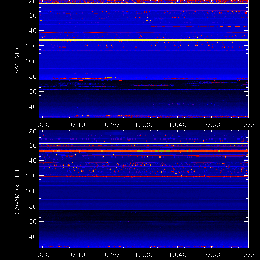Choose the 140 label on Sagamore Hill axis
The width and height of the screenshot is (260, 260).
pyautogui.click(x=31, y=161)
